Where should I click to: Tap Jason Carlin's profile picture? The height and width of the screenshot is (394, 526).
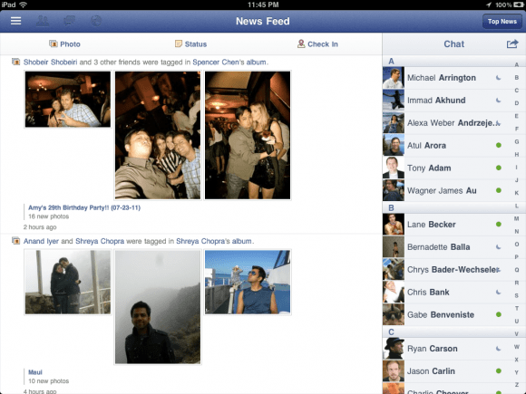tap(394, 370)
